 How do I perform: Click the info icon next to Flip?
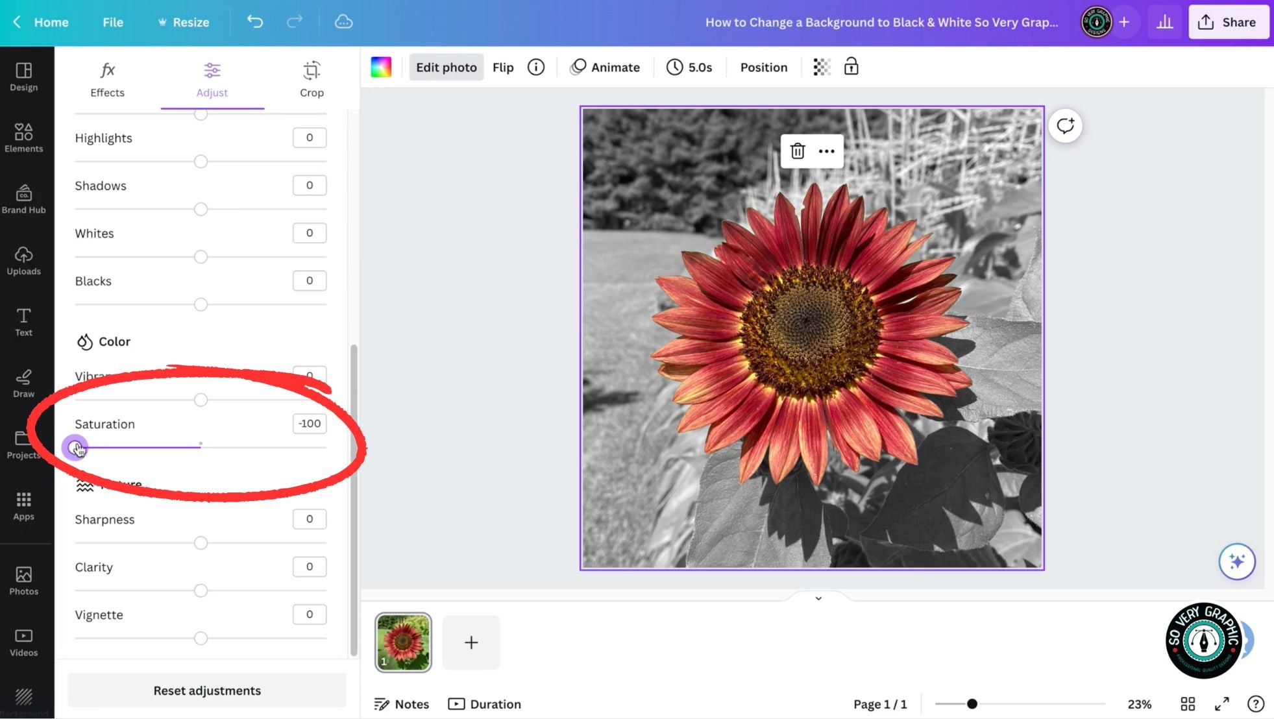(535, 67)
